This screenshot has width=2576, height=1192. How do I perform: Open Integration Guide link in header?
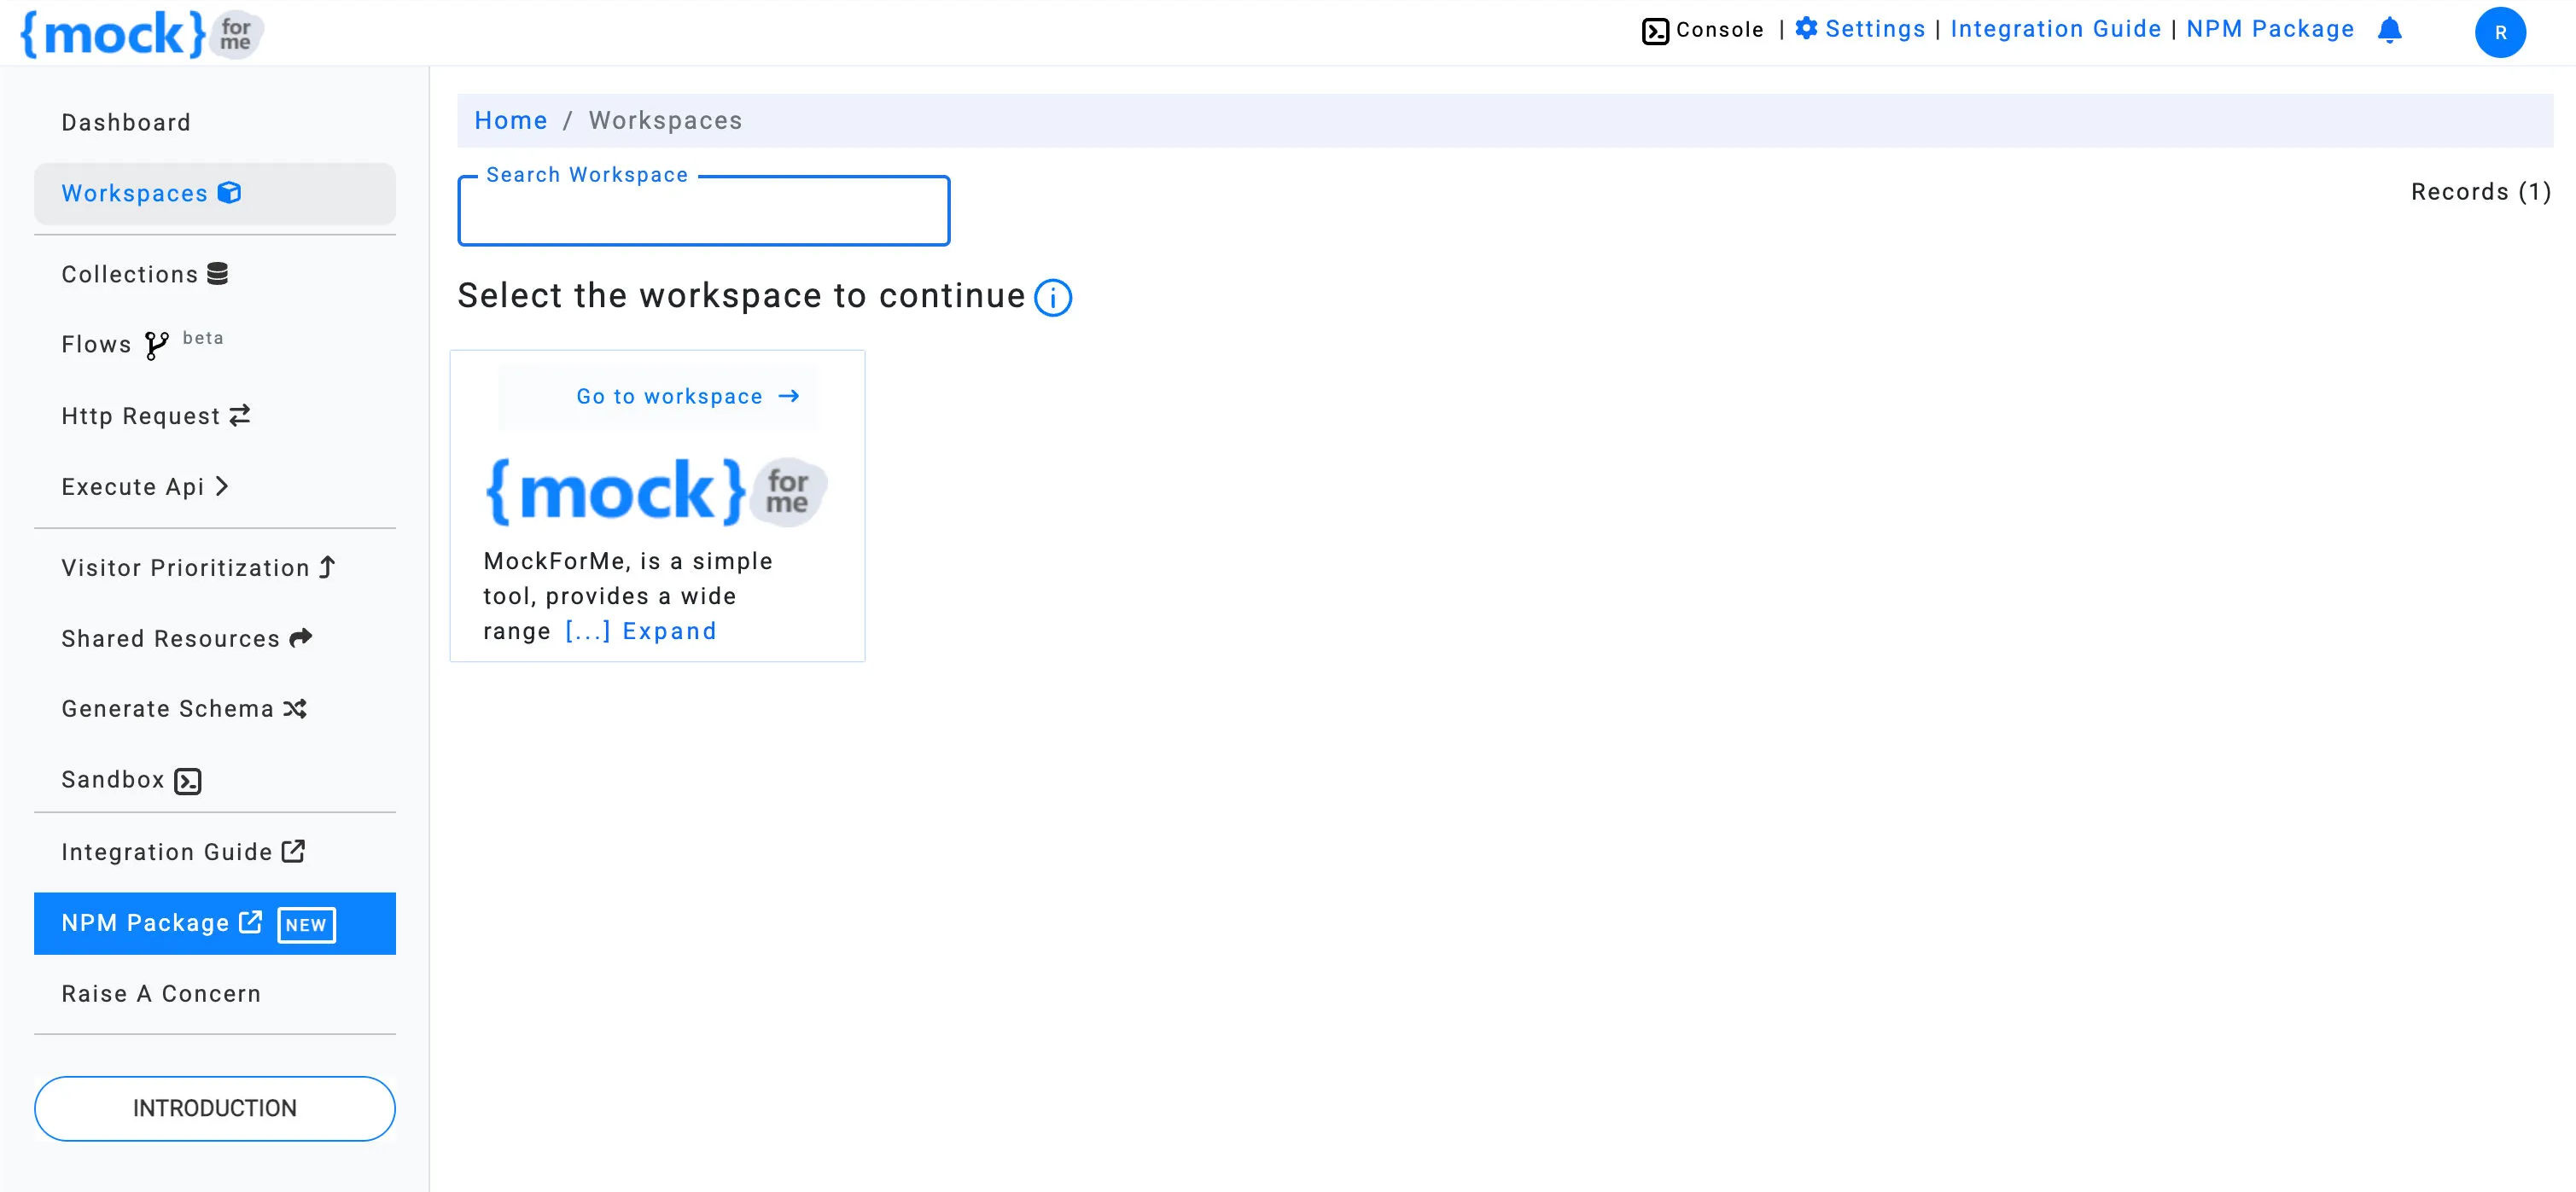click(2056, 29)
